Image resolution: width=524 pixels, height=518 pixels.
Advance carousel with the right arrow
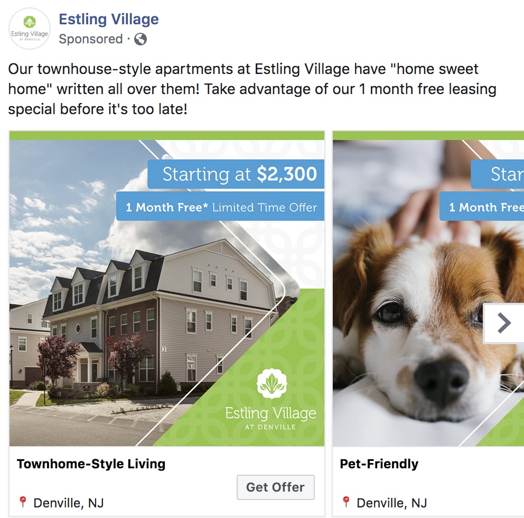pyautogui.click(x=504, y=323)
